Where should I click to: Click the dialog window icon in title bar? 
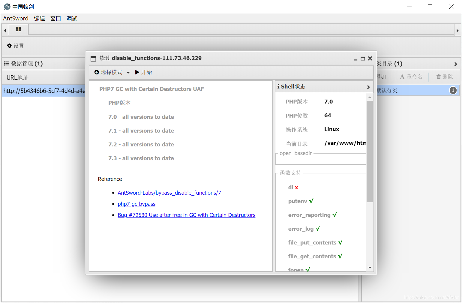click(x=93, y=59)
